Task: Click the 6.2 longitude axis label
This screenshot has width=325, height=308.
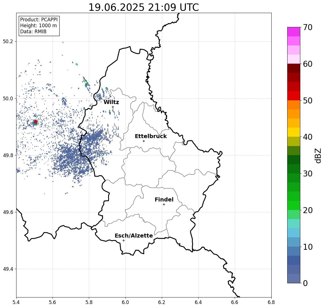Action: click(162, 302)
